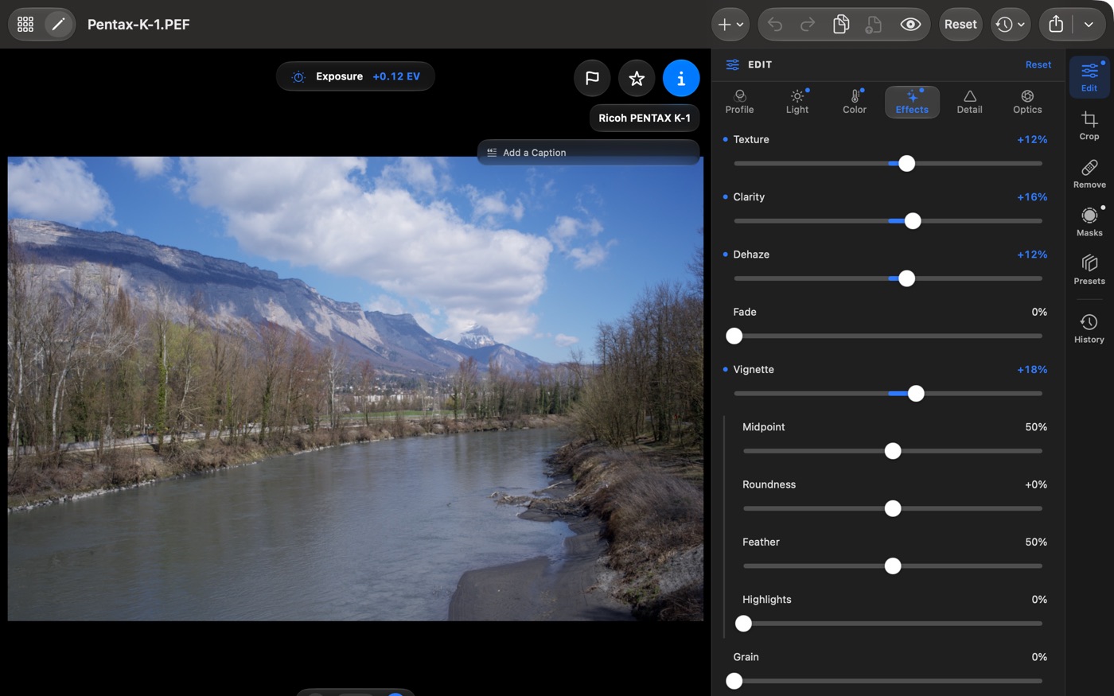Switch to the Optics tab

1027,102
